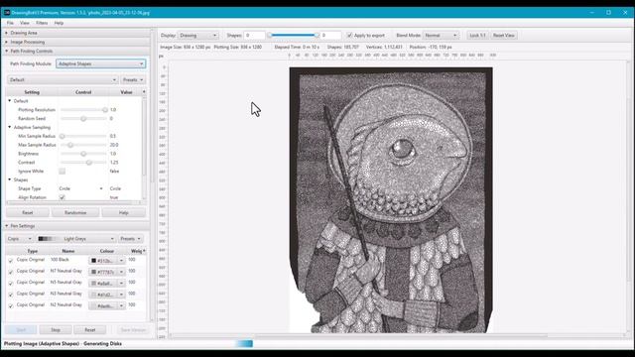Open the Light Grays pen set dropdown
Image resolution: width=635 pixels, height=357 pixels.
point(75,239)
